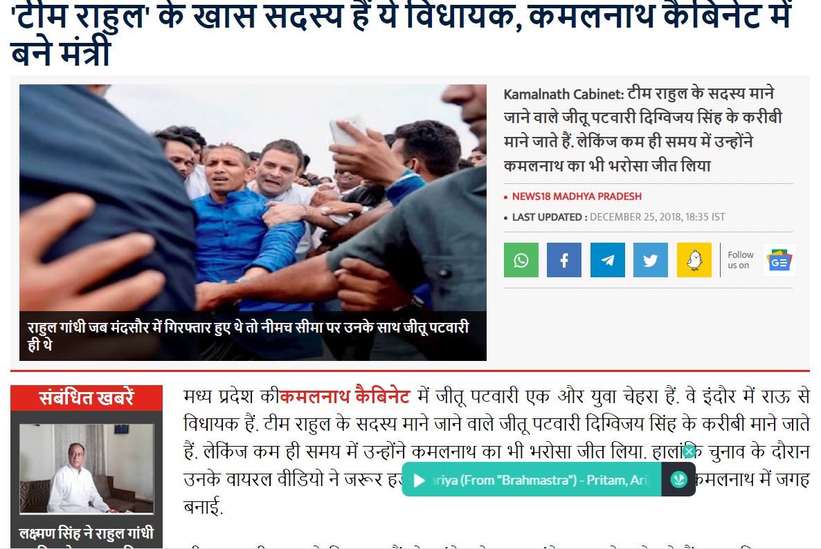Click the song title text in player
This screenshot has height=549, width=821.
(541, 480)
